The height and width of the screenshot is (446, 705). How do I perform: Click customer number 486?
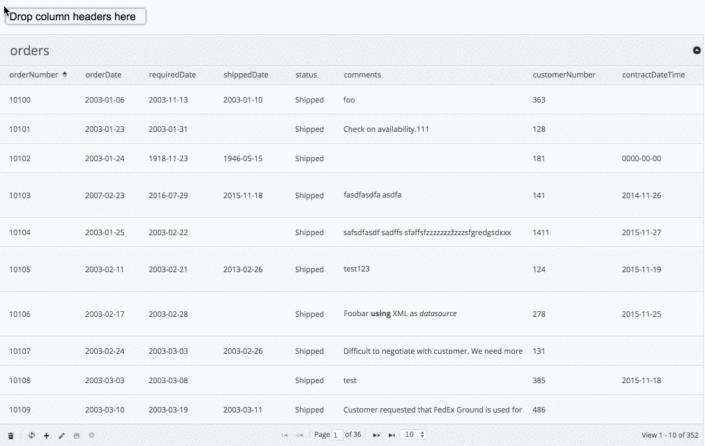(x=539, y=410)
